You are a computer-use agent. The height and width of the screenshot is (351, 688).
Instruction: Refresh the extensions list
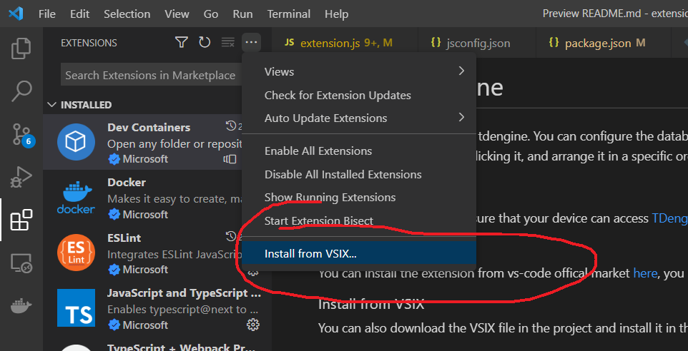[x=205, y=43]
